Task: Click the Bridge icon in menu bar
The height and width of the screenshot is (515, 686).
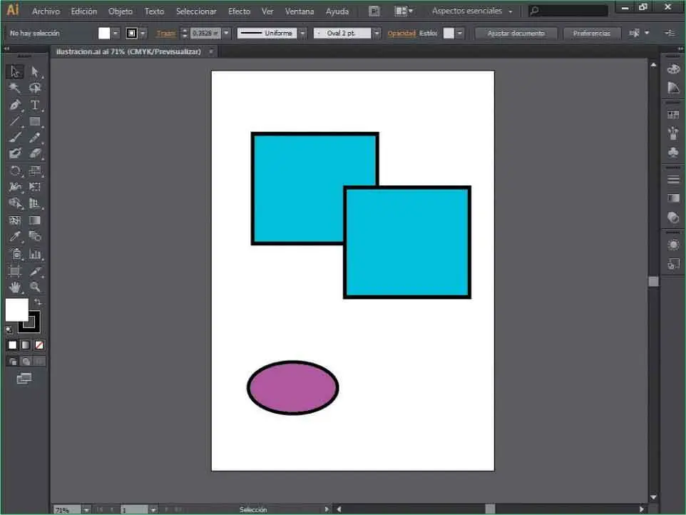Action: (x=374, y=11)
